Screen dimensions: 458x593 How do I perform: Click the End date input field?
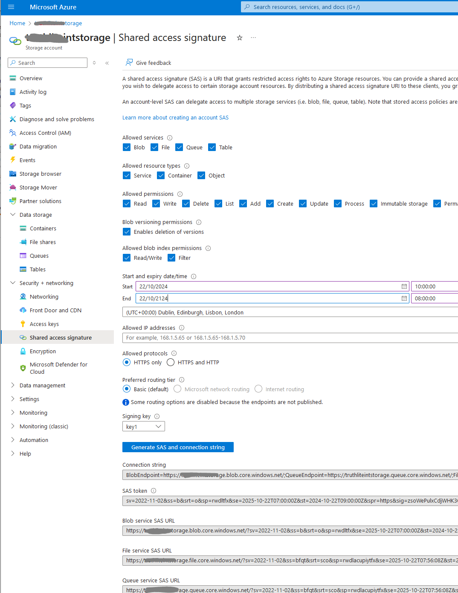(x=272, y=298)
